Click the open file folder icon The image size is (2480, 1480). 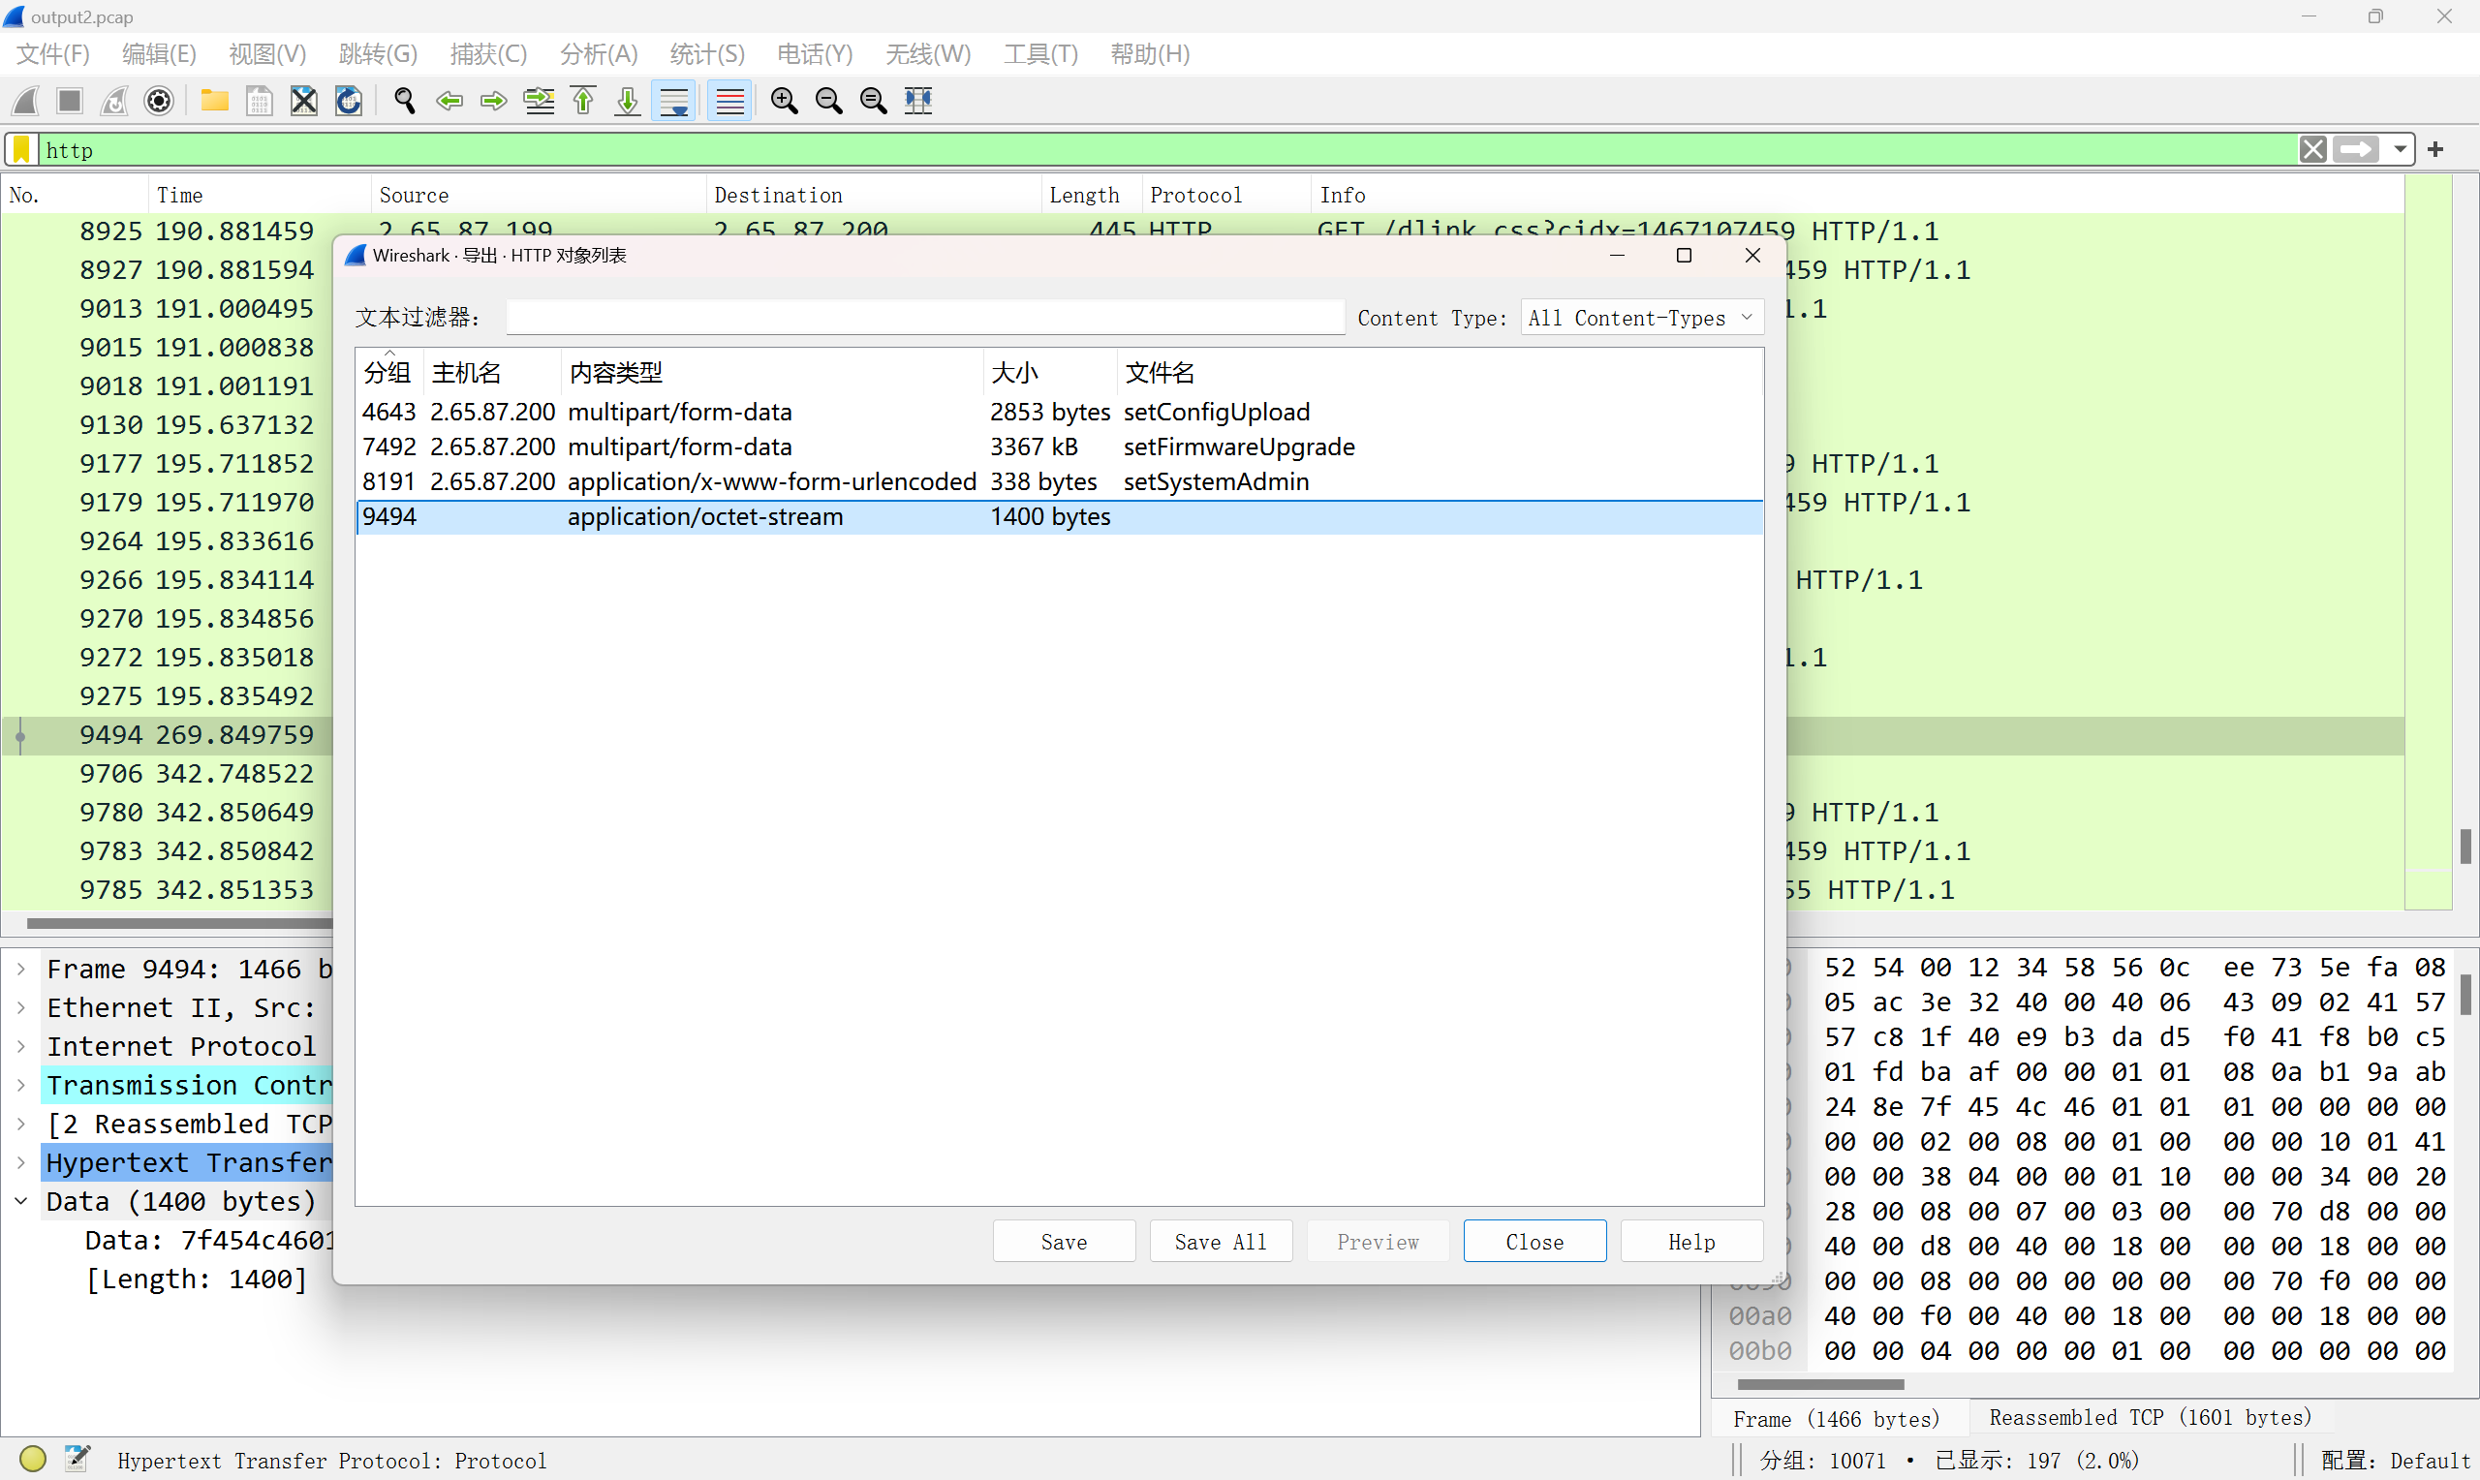pyautogui.click(x=214, y=101)
